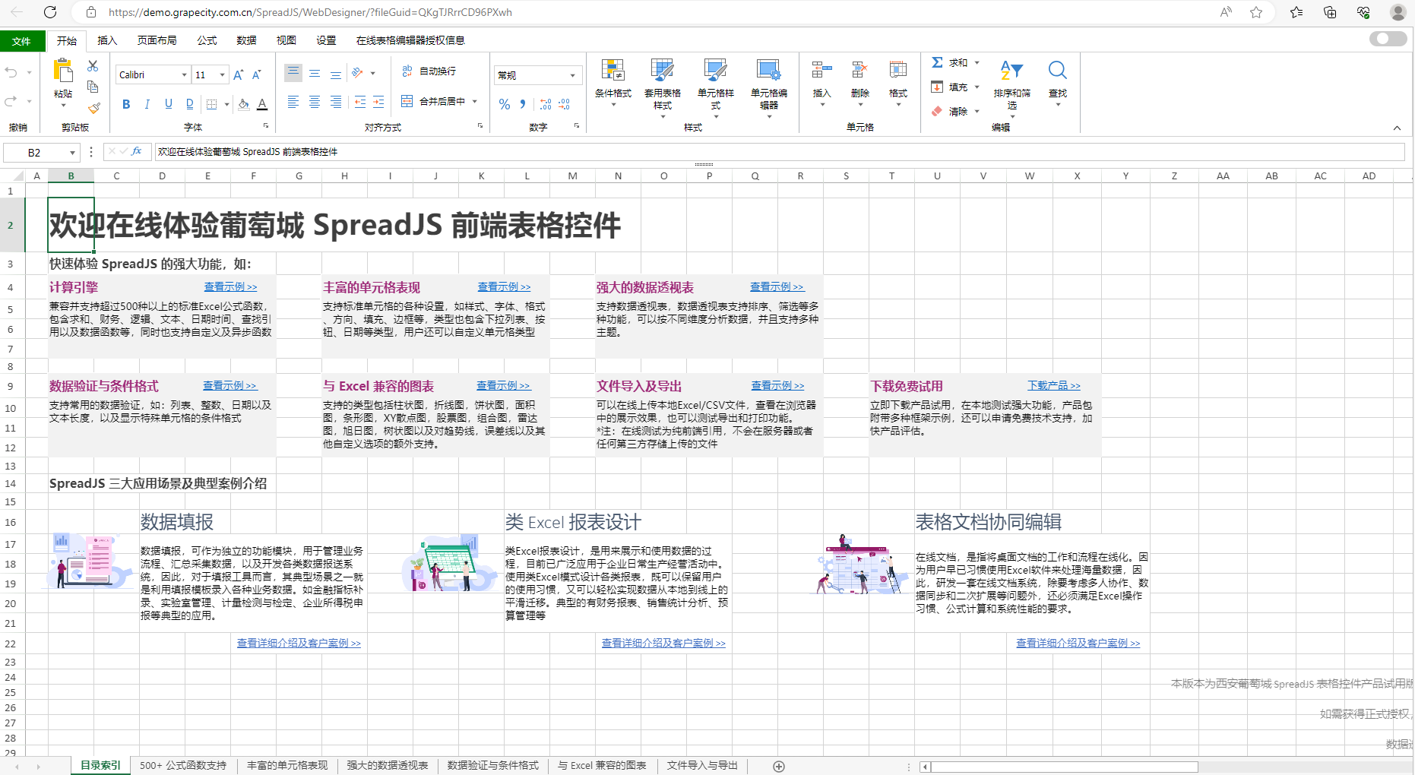Open 条件格式 conditional formatting
Image resolution: width=1415 pixels, height=775 pixels.
tap(613, 84)
